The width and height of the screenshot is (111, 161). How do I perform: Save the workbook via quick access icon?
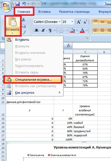click(18, 4)
